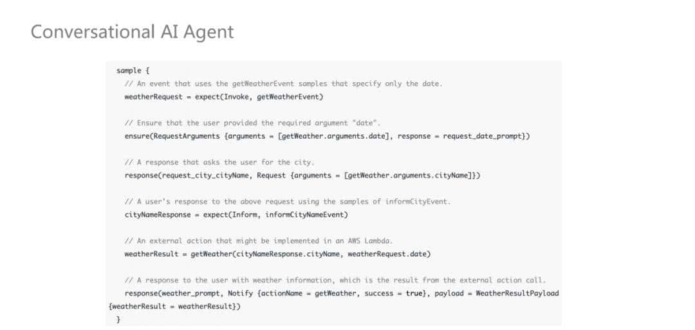Click the "Conversational AI Agent" slide title
Screen dimensions: 695x330
click(132, 31)
